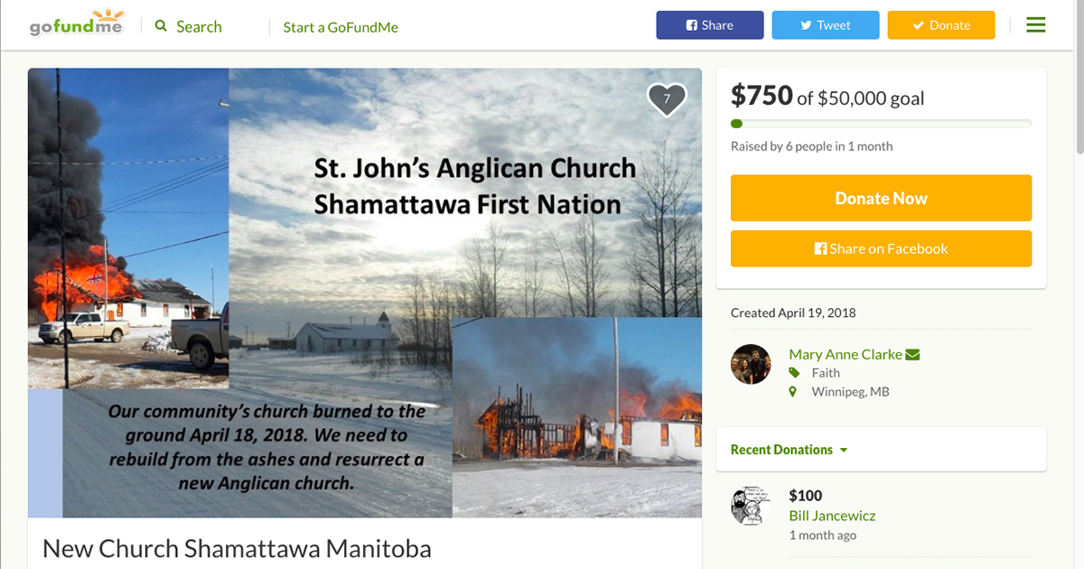Click the envelope icon beside Mary Anne Clarke
The image size is (1084, 569).
[x=912, y=355]
